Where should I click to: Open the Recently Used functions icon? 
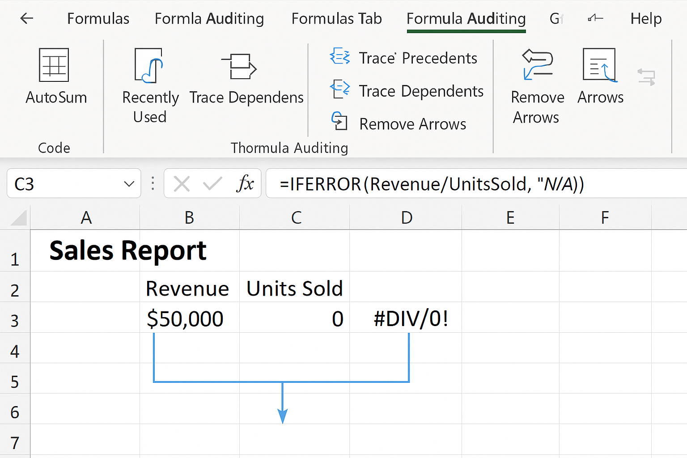pyautogui.click(x=148, y=66)
